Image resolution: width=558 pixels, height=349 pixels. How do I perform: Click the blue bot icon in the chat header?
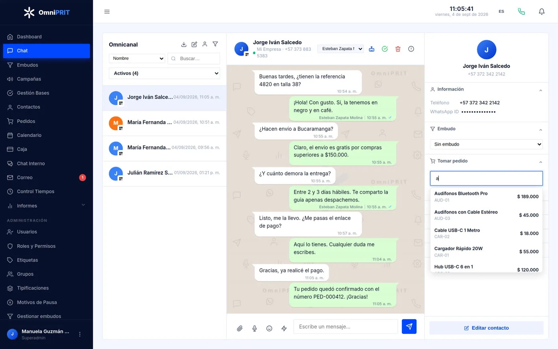tap(371, 49)
